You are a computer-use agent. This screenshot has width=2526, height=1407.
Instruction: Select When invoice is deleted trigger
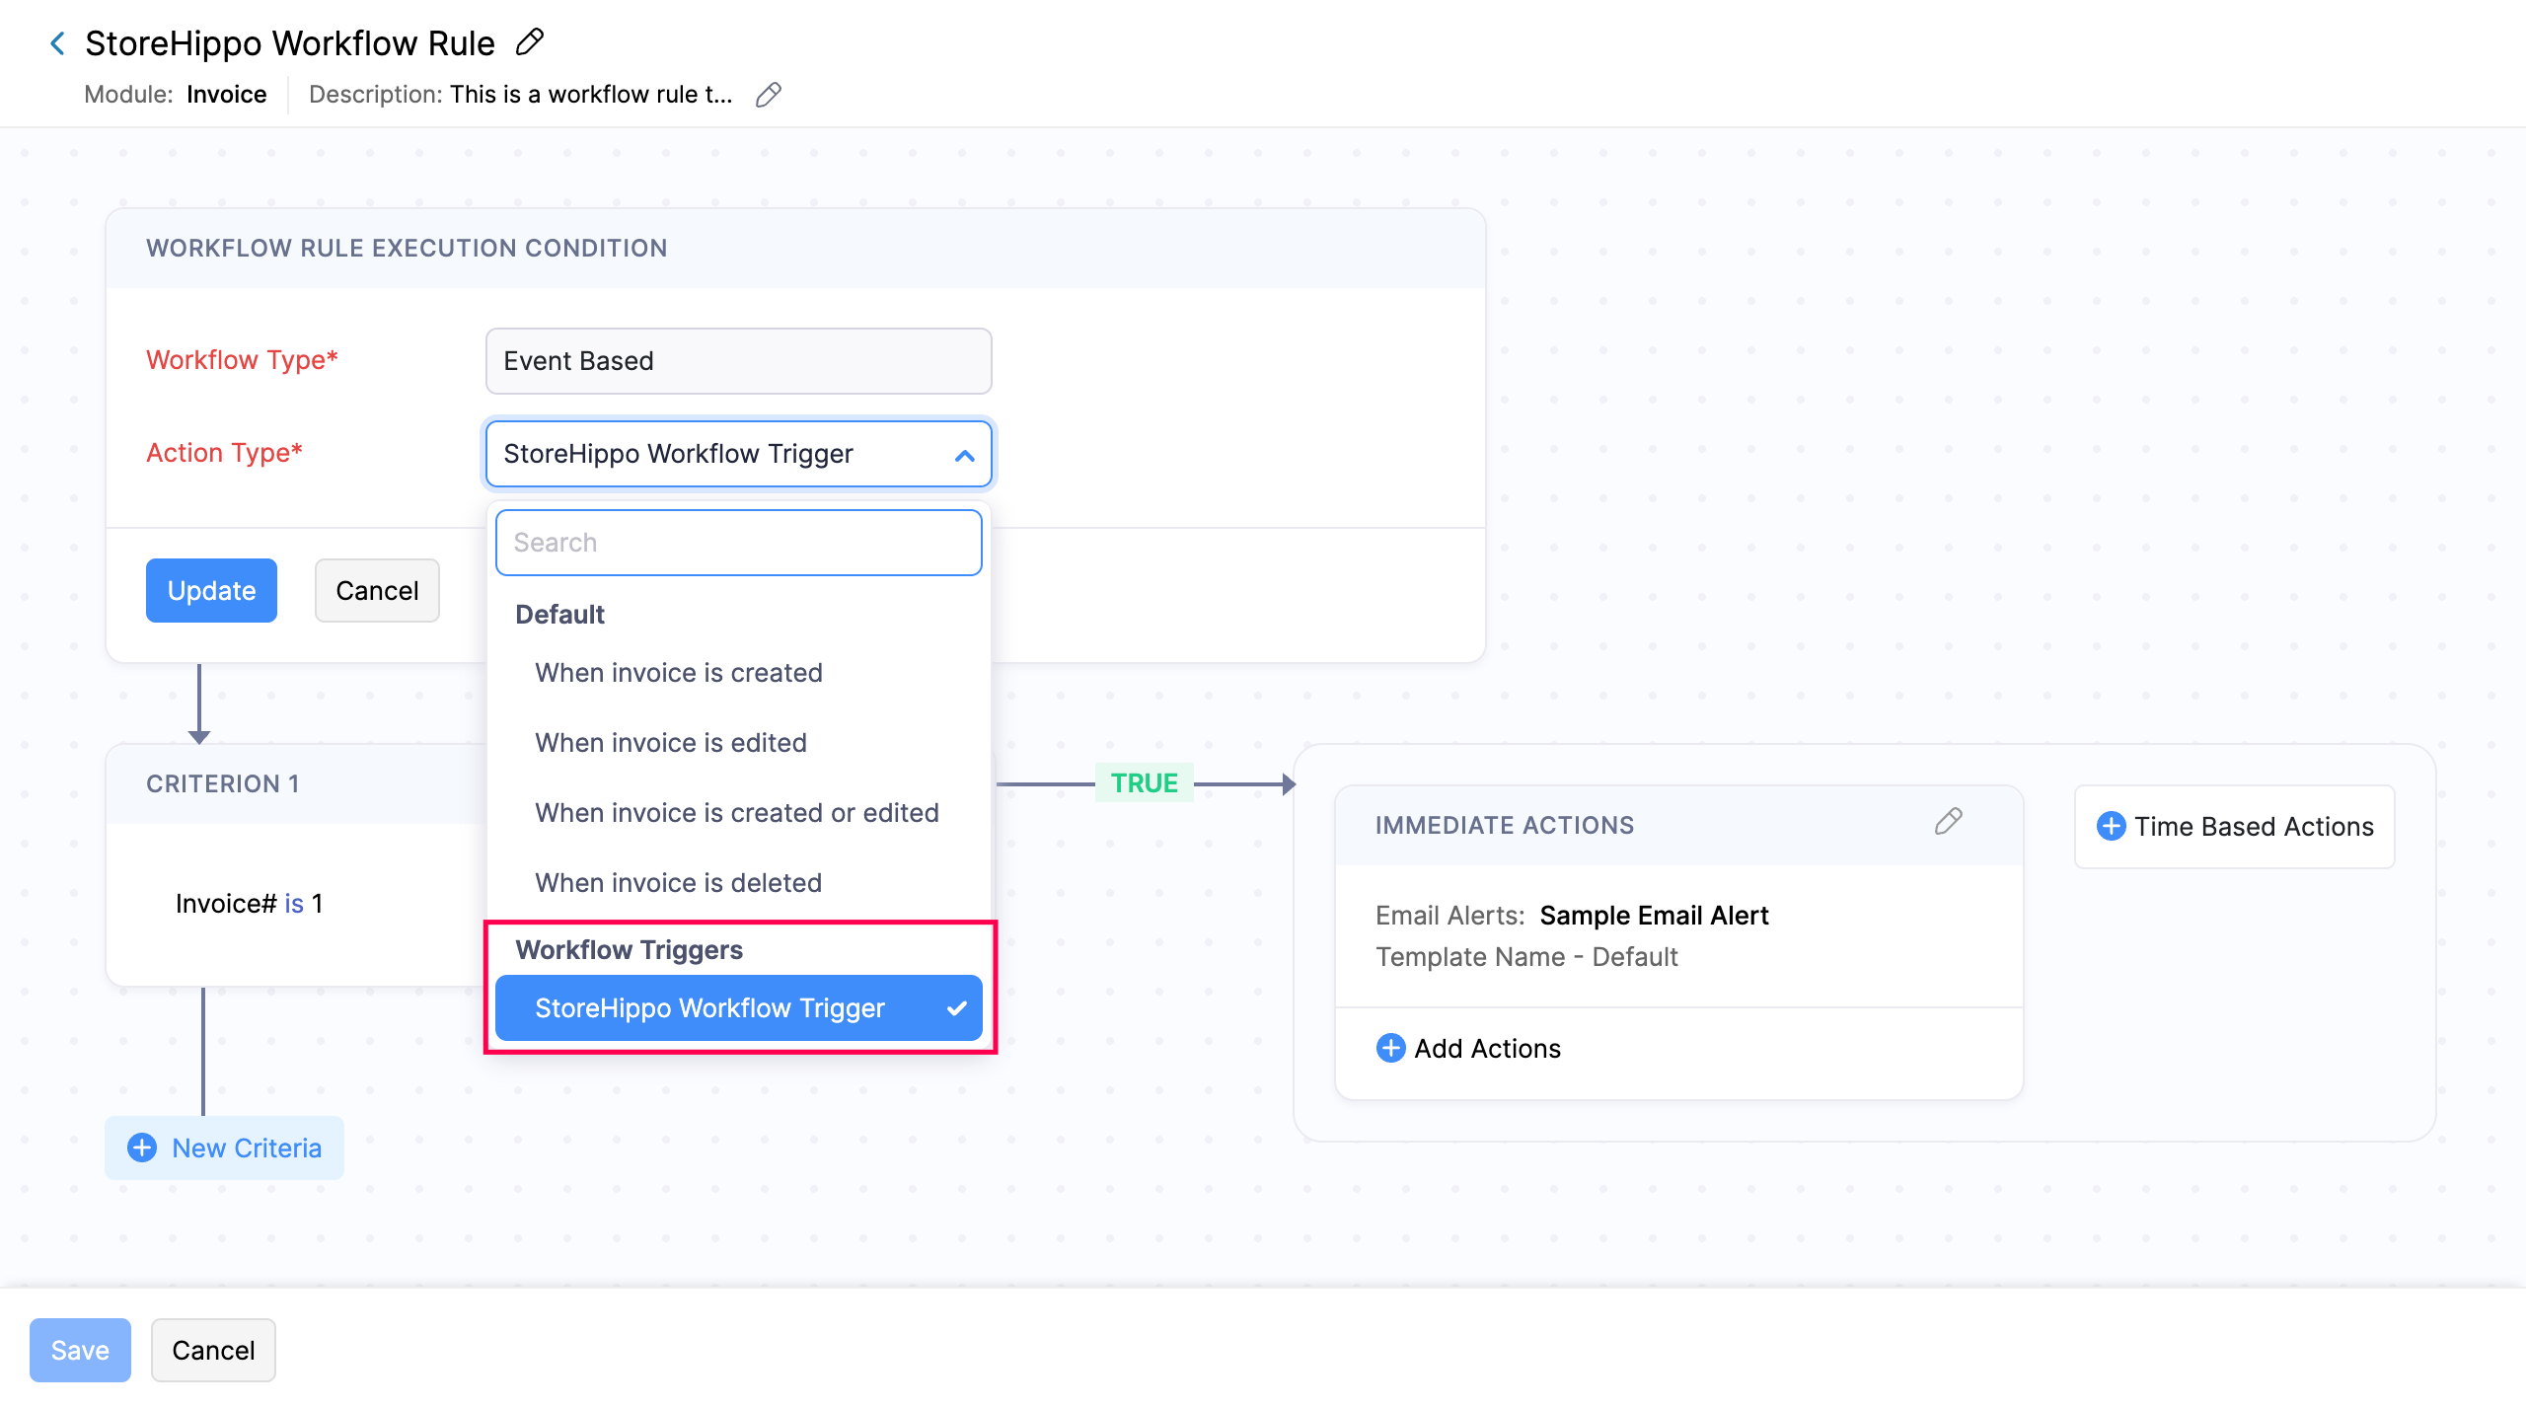click(677, 882)
